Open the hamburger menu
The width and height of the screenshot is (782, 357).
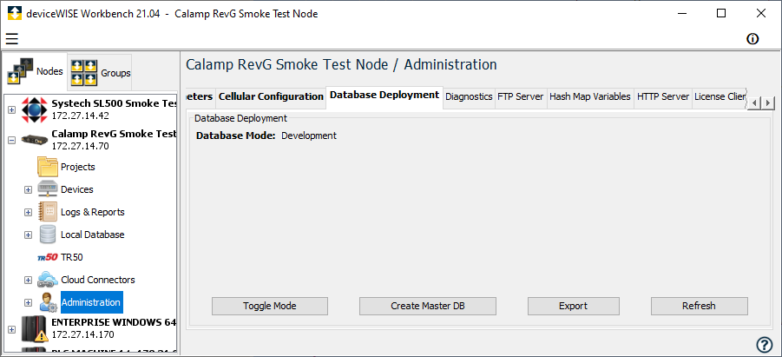12,38
